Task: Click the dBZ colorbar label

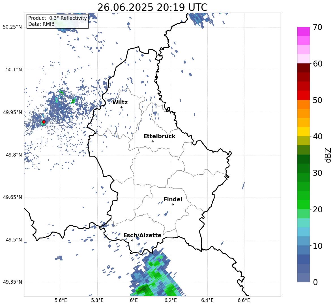Action: (x=328, y=155)
